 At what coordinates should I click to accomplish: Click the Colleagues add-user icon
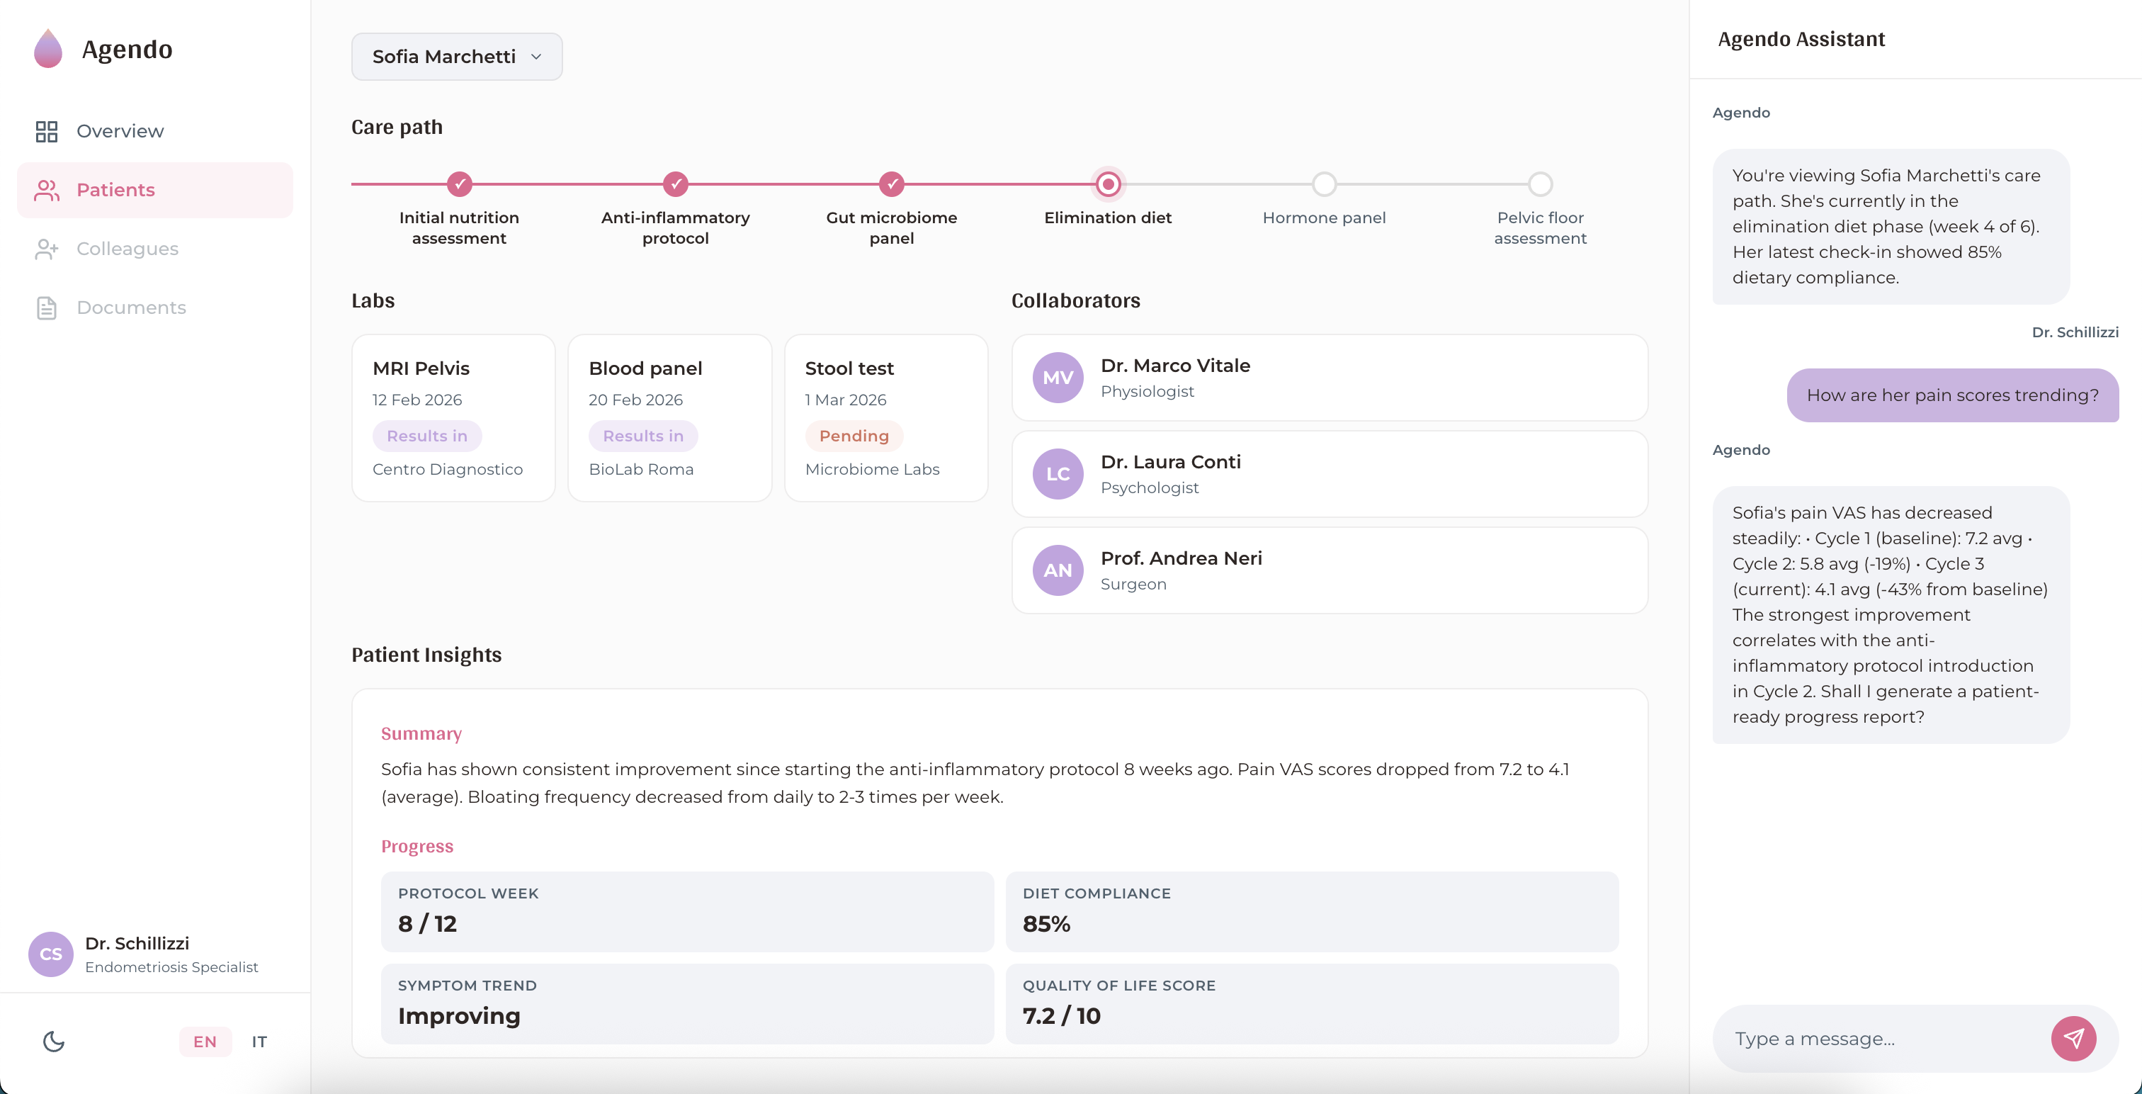[47, 249]
